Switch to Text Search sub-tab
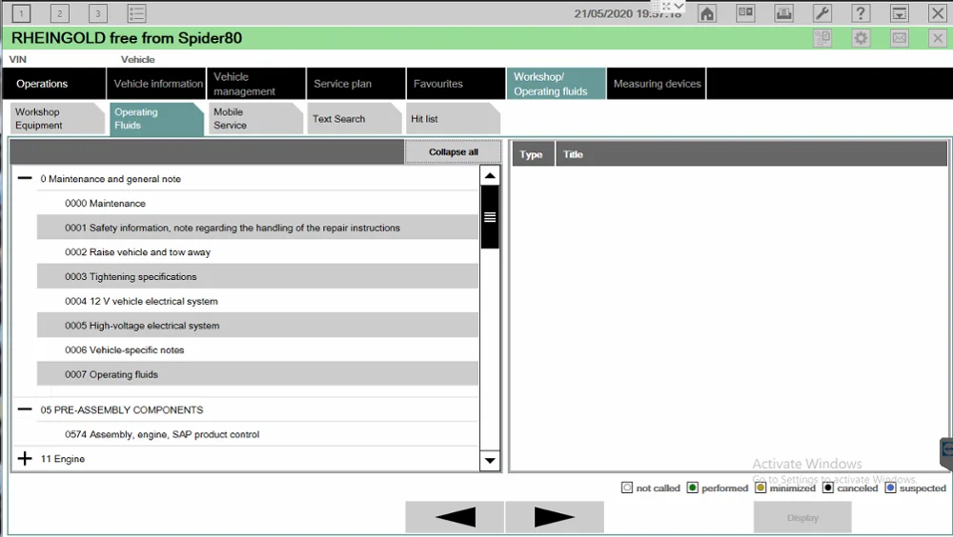 pyautogui.click(x=355, y=118)
